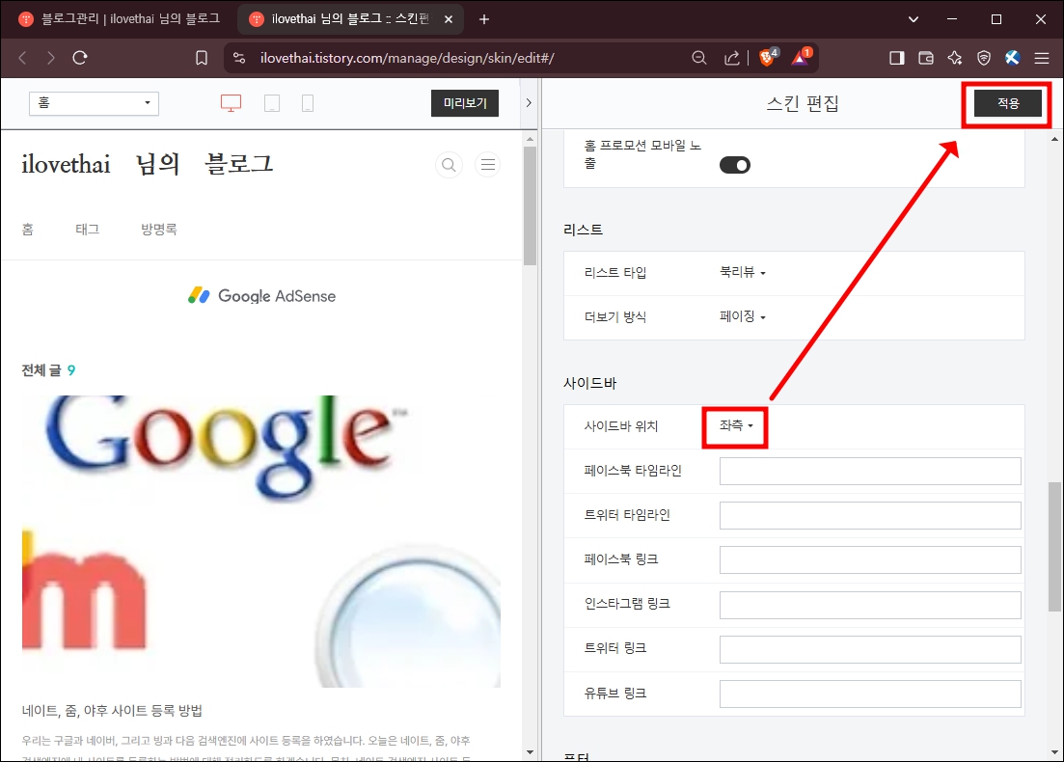
Task: Switch to ilovethai 스킨편집 browser tab
Action: point(340,19)
